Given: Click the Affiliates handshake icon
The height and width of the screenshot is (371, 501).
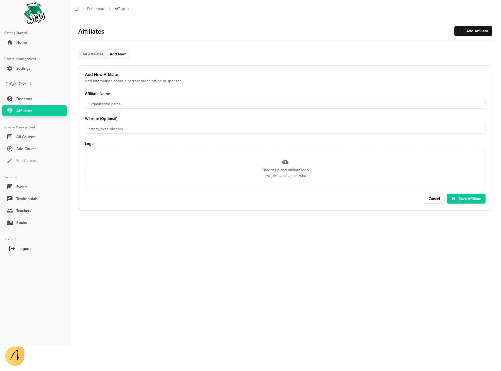Looking at the screenshot, I should [10, 111].
